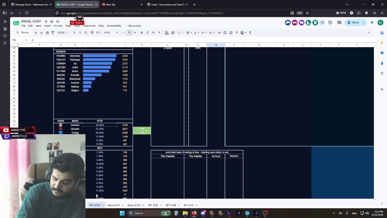Click the Google Keep side panel icon
The width and height of the screenshot is (387, 218).
382,43
